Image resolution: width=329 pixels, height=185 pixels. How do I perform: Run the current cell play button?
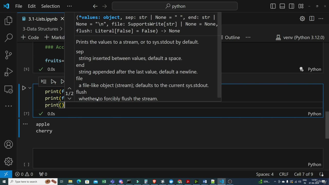(x=24, y=88)
